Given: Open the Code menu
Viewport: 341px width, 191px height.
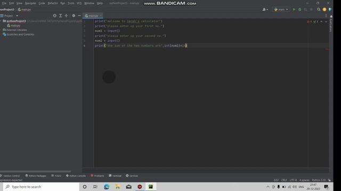Looking at the screenshot, I should coord(42,3).
